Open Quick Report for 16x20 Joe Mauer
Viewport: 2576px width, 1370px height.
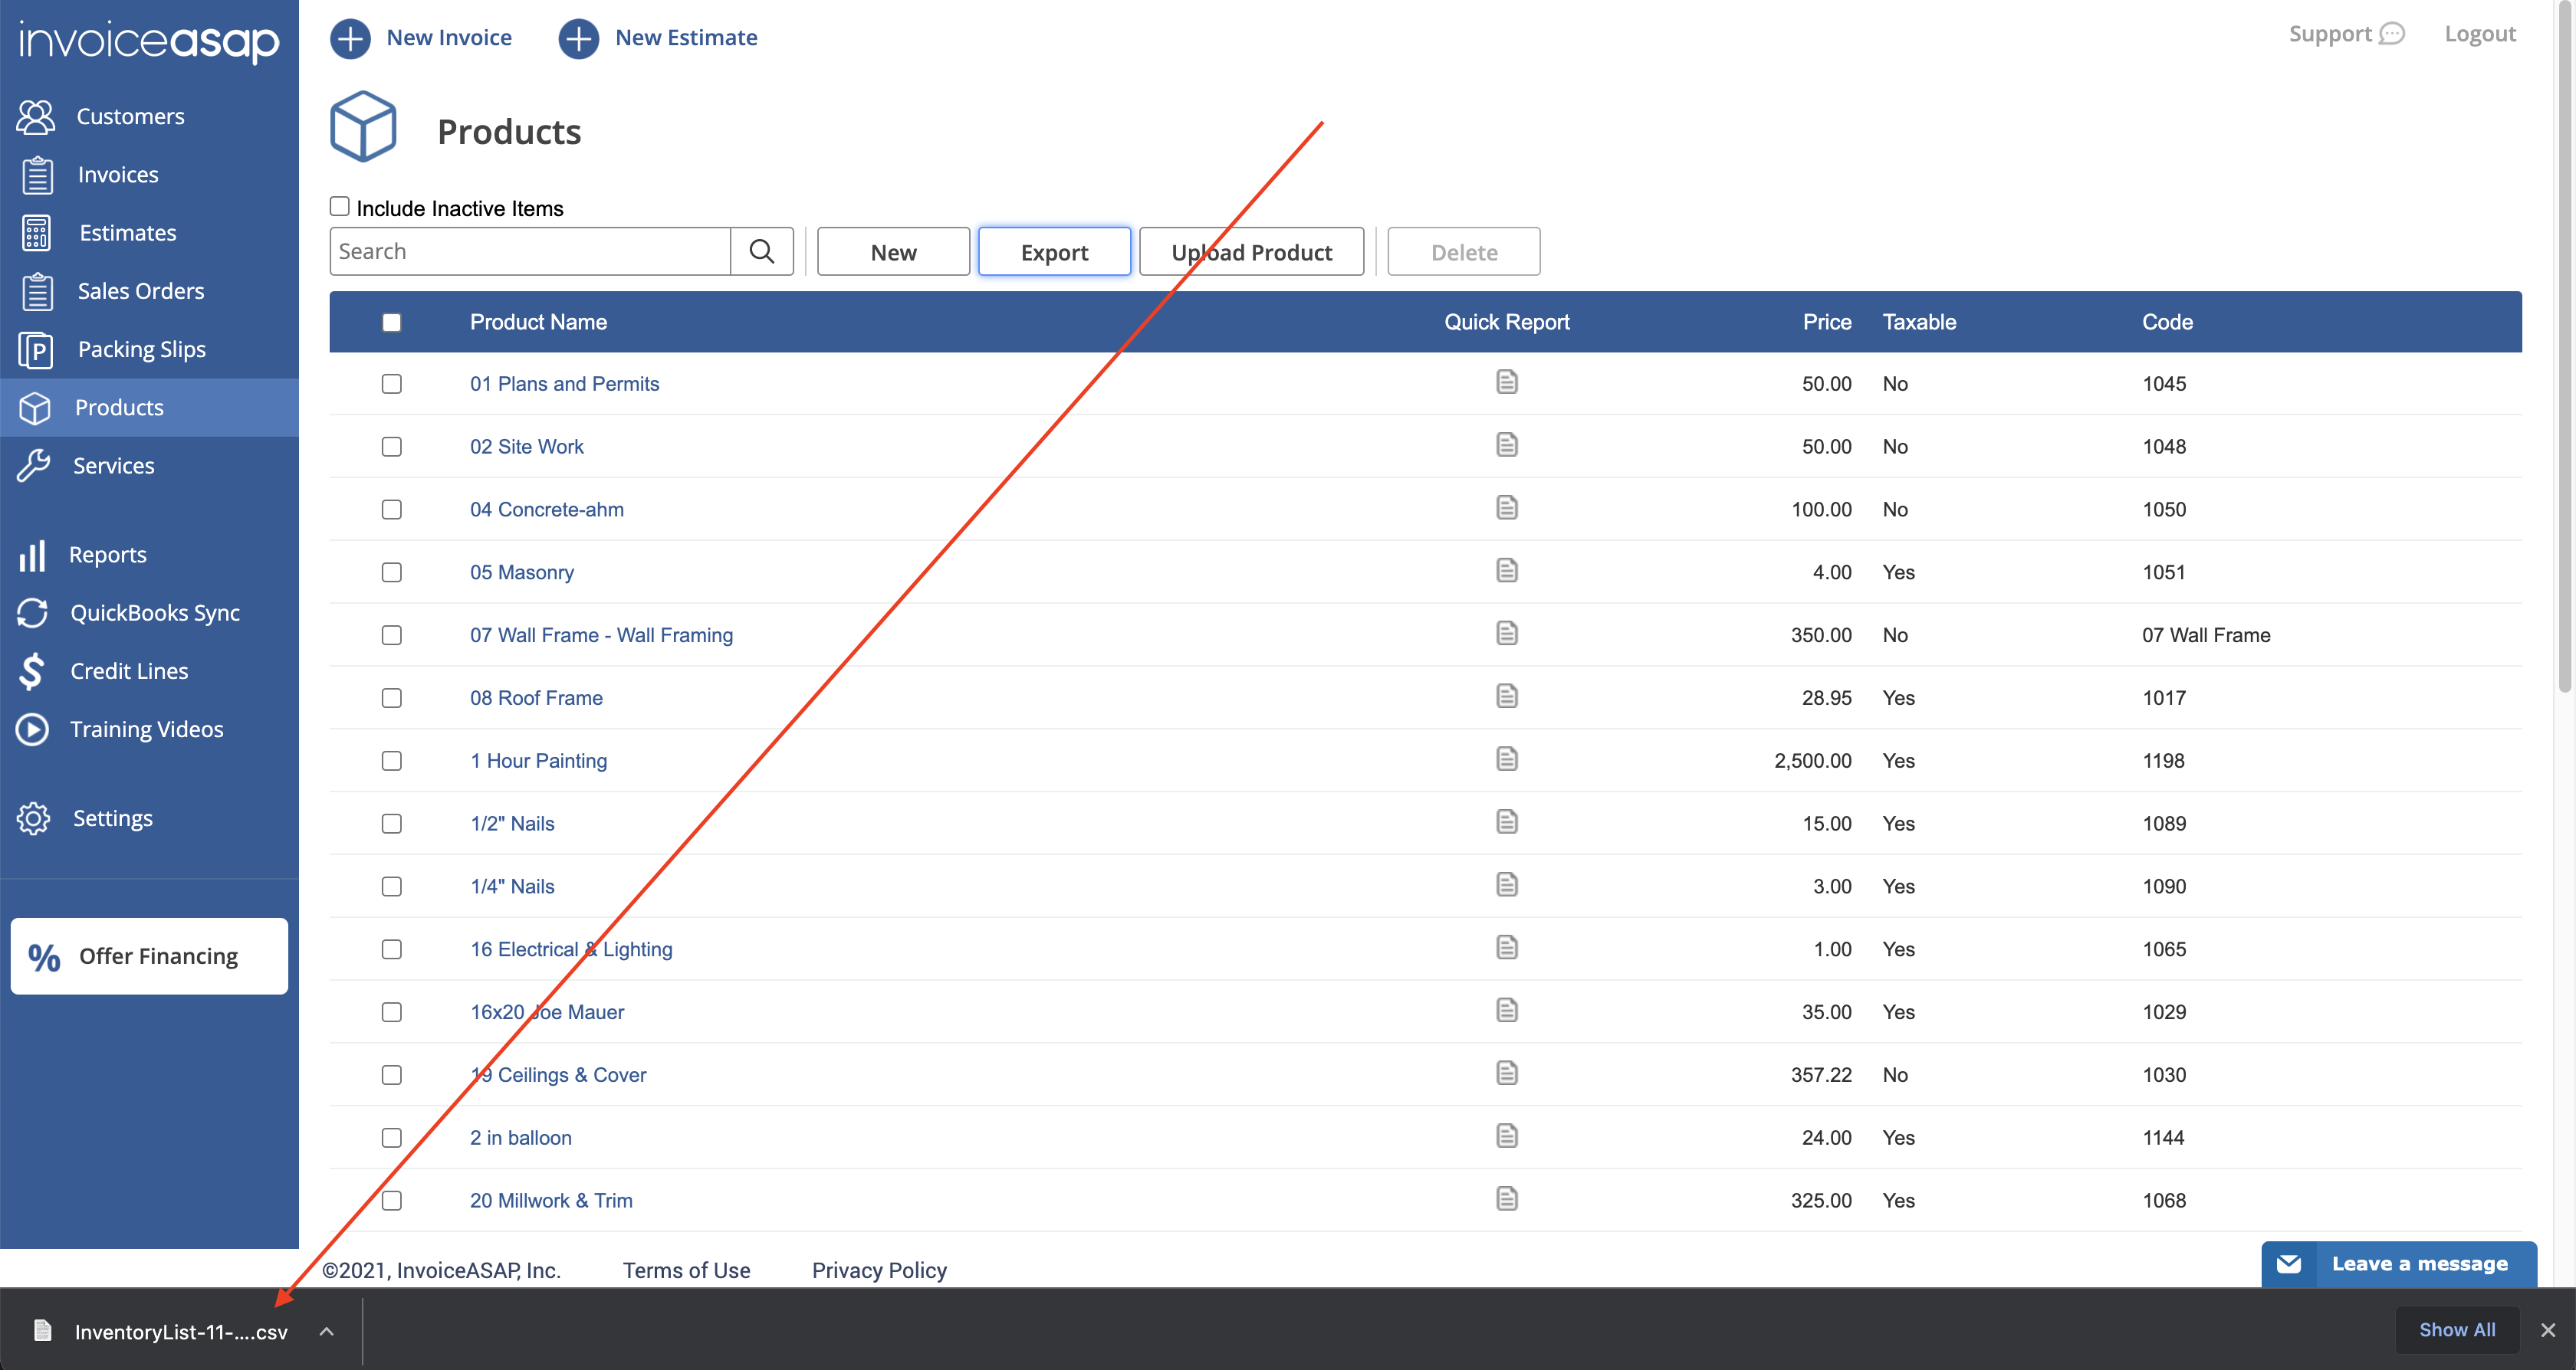(1507, 1011)
